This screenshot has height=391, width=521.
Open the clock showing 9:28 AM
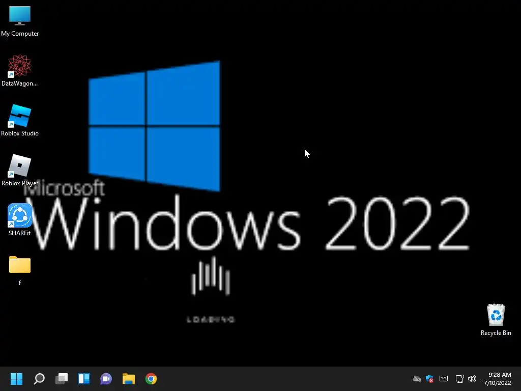coord(500,375)
